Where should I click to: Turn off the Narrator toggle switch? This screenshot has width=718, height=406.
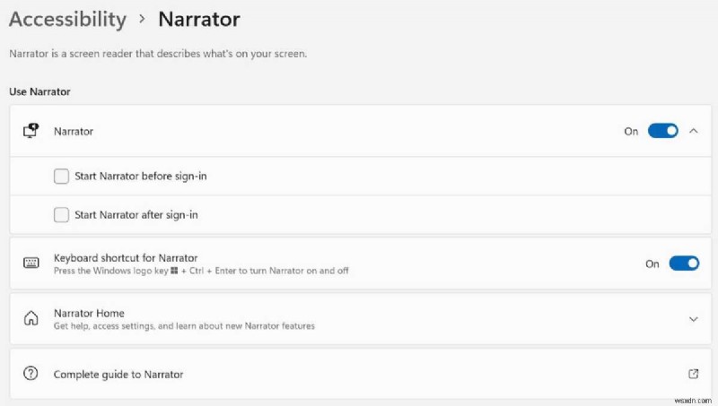[662, 131]
